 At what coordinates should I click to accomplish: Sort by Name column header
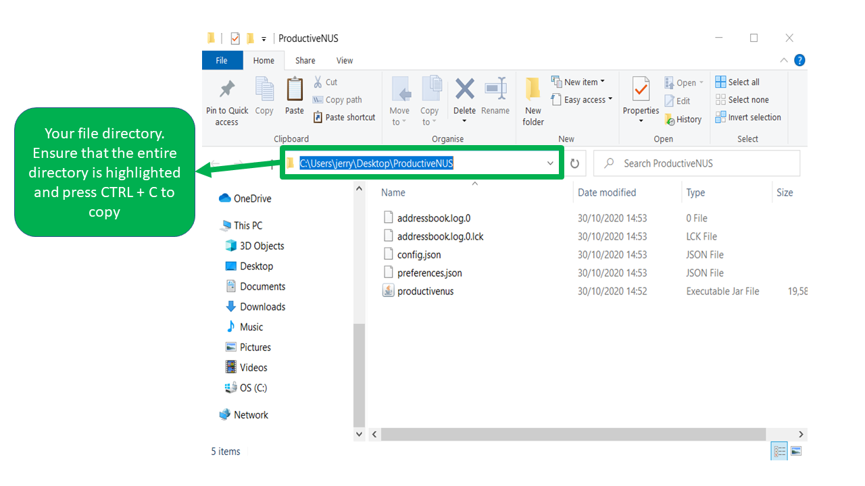[393, 192]
